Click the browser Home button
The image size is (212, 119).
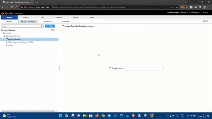pyautogui.click(x=16, y=7)
